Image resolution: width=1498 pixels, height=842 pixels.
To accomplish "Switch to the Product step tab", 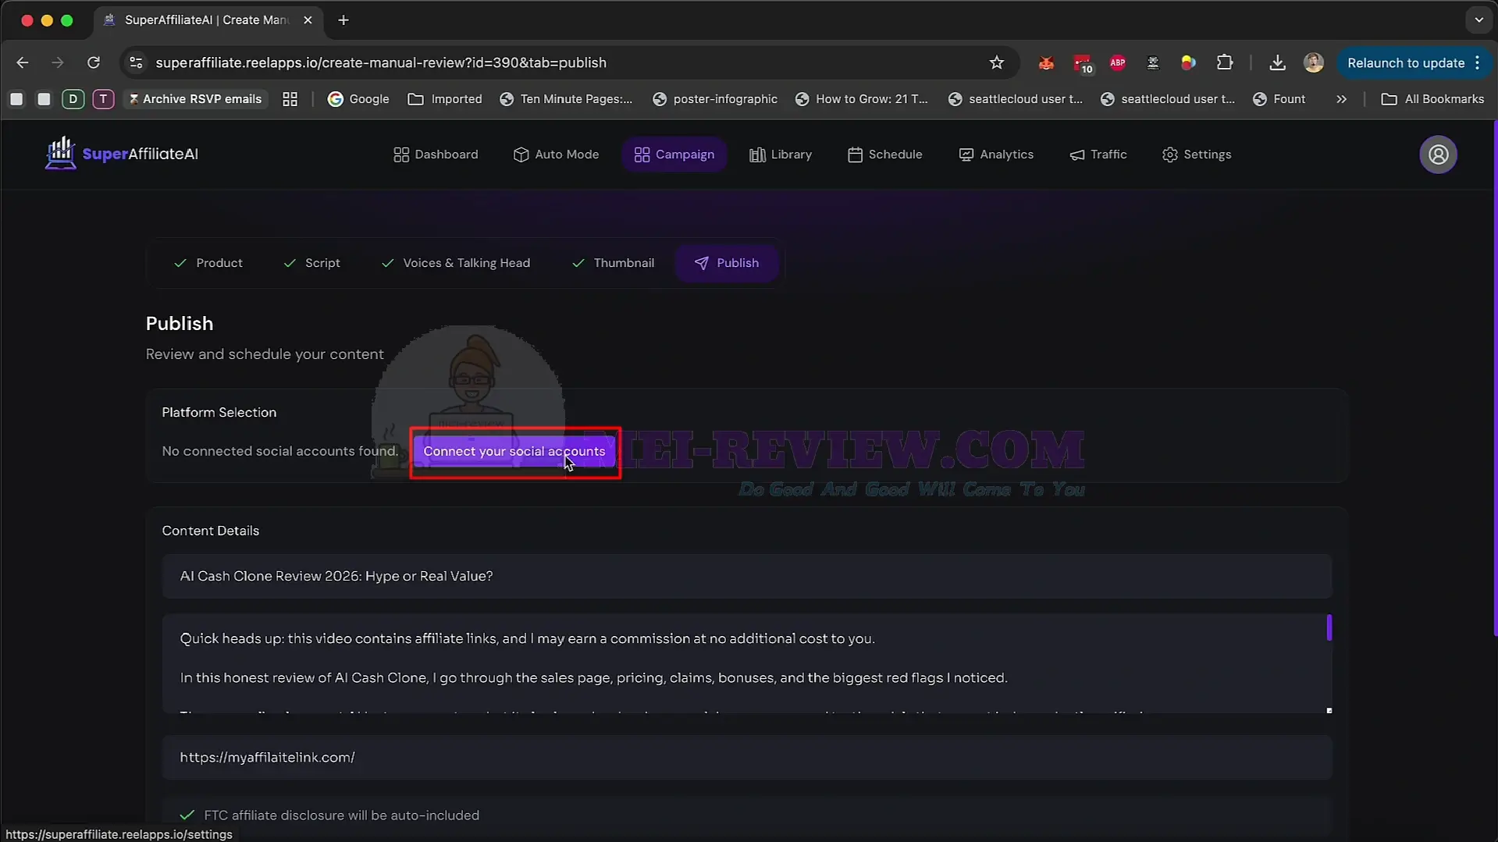I will [208, 263].
